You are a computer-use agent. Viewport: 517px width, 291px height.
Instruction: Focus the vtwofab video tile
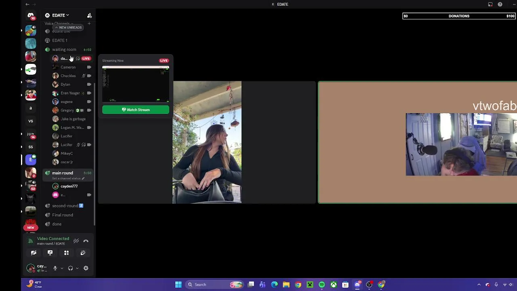pos(418,142)
